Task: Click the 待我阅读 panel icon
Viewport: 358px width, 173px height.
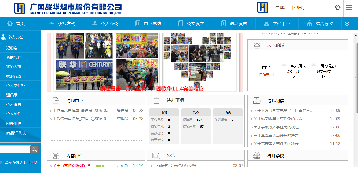Action: tap(257, 101)
